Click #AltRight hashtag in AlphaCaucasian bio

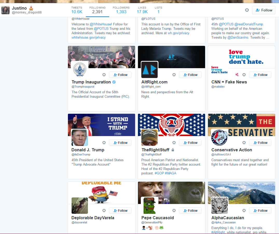click(x=218, y=232)
